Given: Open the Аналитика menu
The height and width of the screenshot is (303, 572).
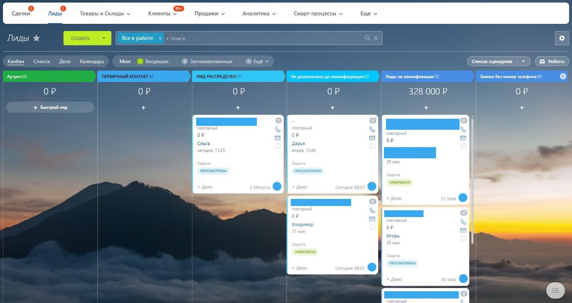Looking at the screenshot, I should click(259, 14).
